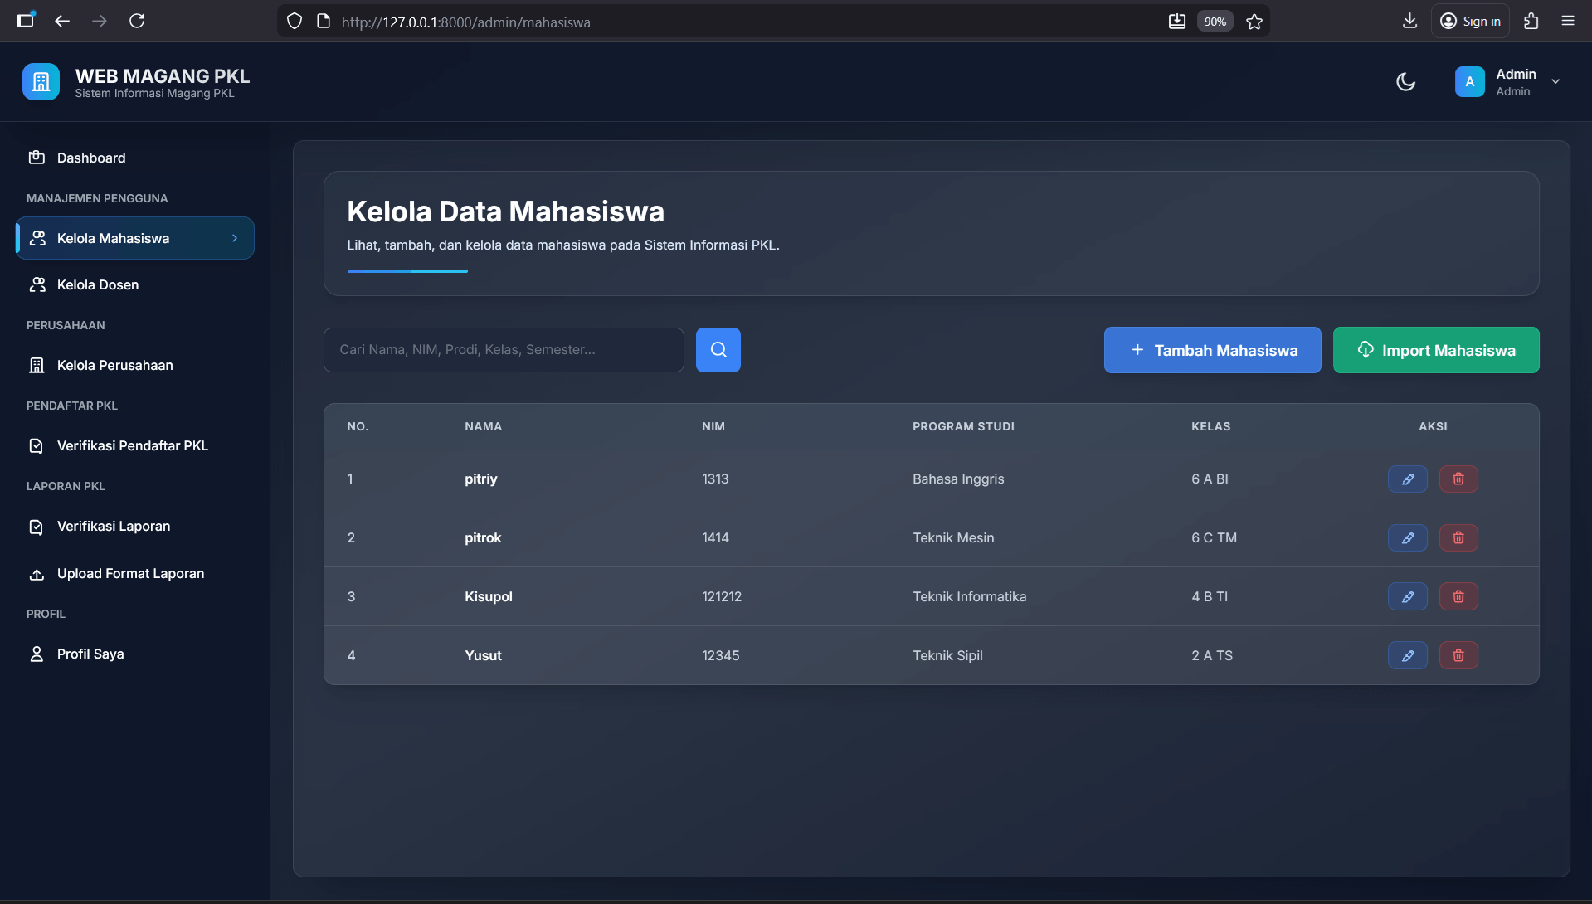1592x904 pixels.
Task: Click the WEB MAGANG PKL building logo
Action: (x=41, y=82)
